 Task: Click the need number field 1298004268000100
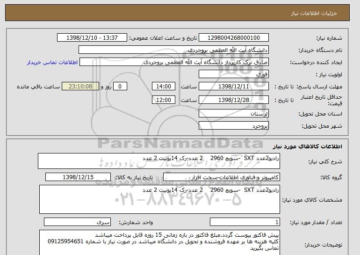pyautogui.click(x=233, y=38)
